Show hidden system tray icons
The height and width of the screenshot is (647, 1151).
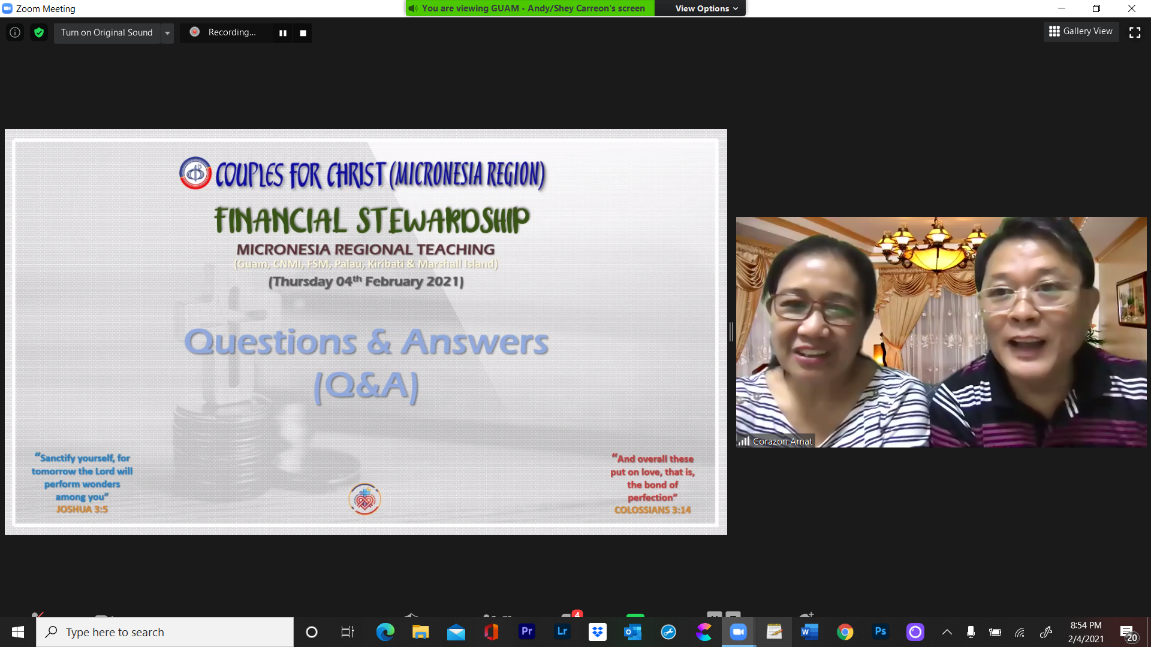(x=947, y=632)
